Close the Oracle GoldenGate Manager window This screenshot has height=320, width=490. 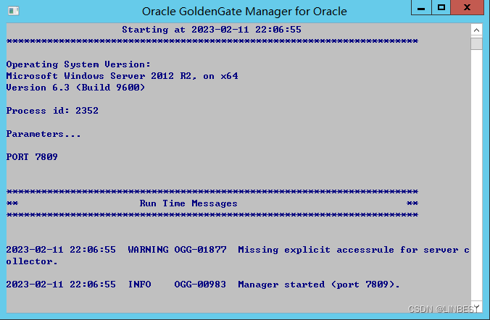point(468,7)
